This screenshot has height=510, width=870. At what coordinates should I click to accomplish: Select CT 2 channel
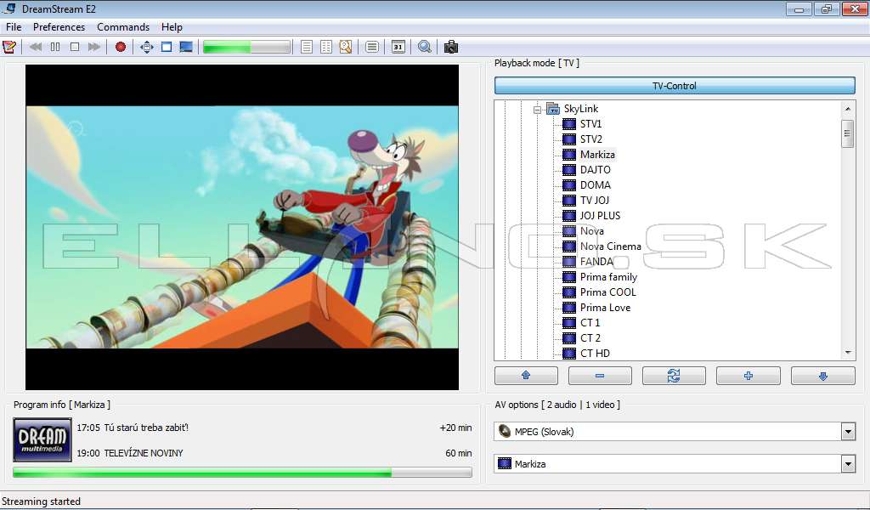point(590,338)
